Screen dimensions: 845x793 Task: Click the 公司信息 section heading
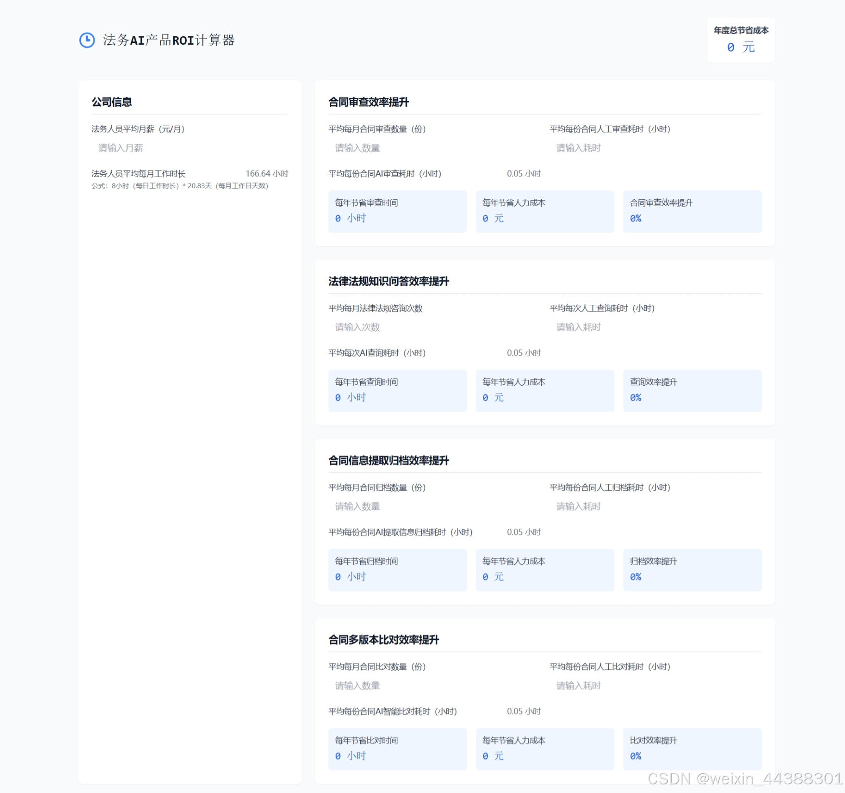(x=112, y=102)
